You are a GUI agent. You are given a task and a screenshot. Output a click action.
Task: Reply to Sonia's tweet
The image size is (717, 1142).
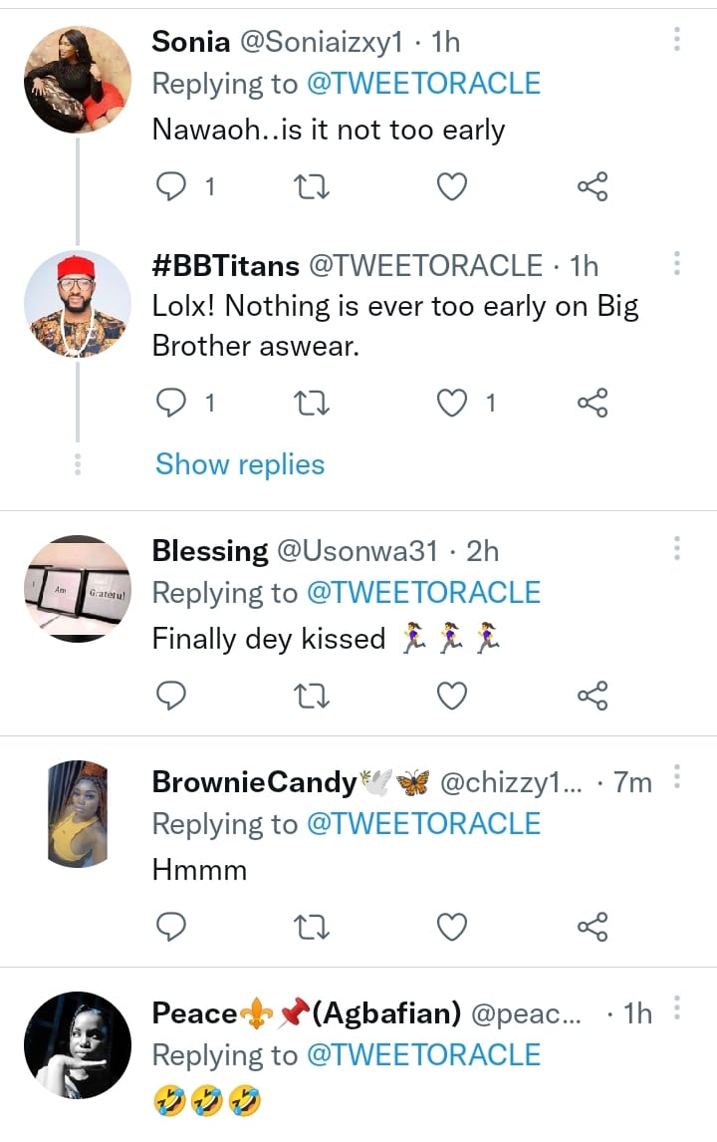172,186
